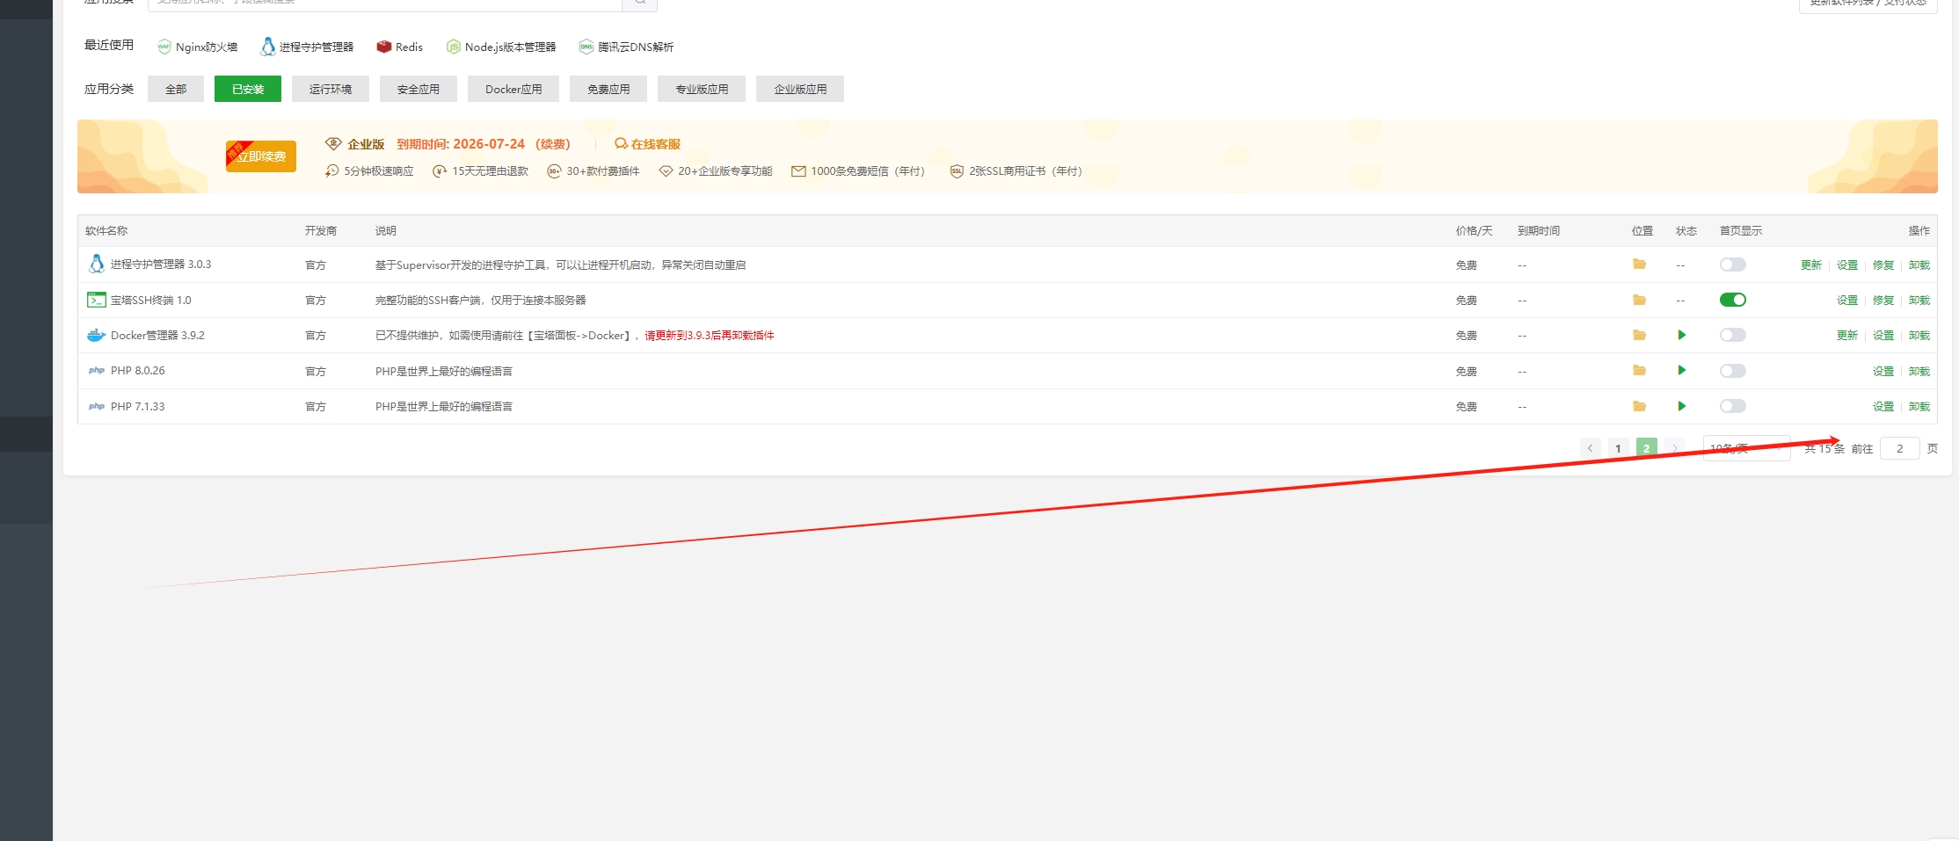Screen dimensions: 1959x841
Task: Select the 运行环境 category tab
Action: point(330,88)
